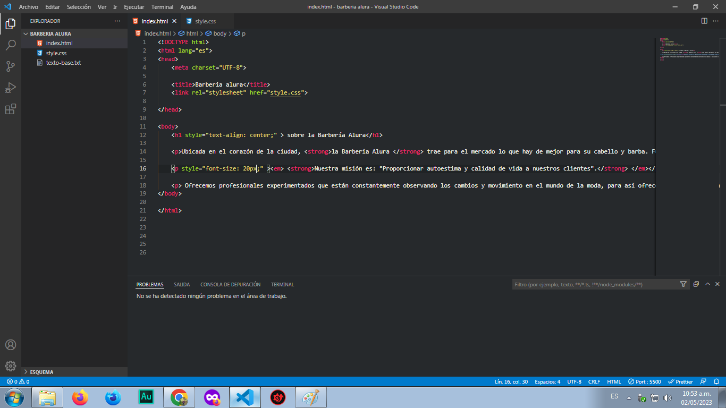Open style.css in the explorer tree
Viewport: 726px width, 408px height.
[74, 53]
